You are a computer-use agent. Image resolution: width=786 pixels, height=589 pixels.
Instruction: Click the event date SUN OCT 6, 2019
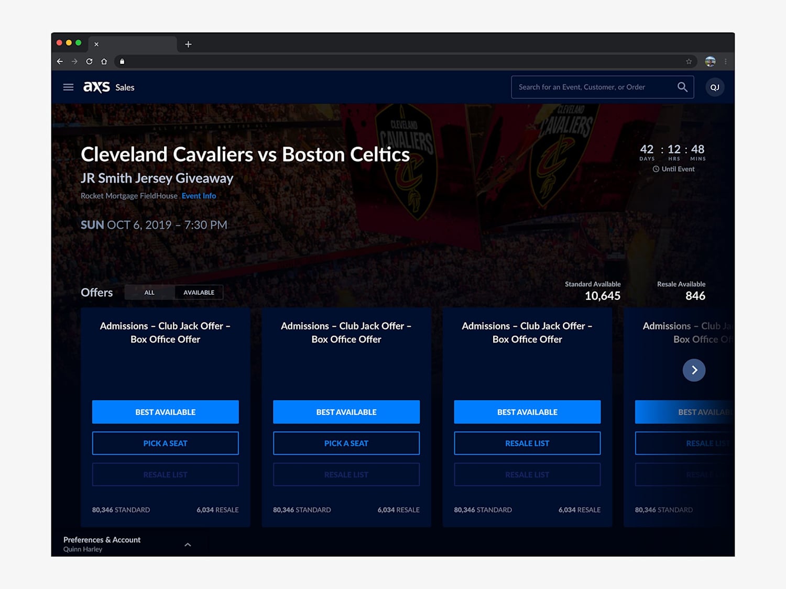(x=154, y=225)
